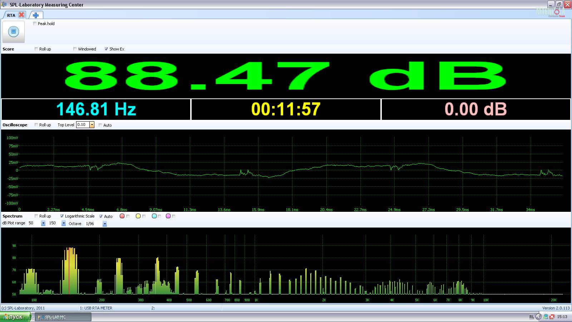Select the yellow trace color swatch
Image resolution: width=572 pixels, height=322 pixels.
(138, 216)
